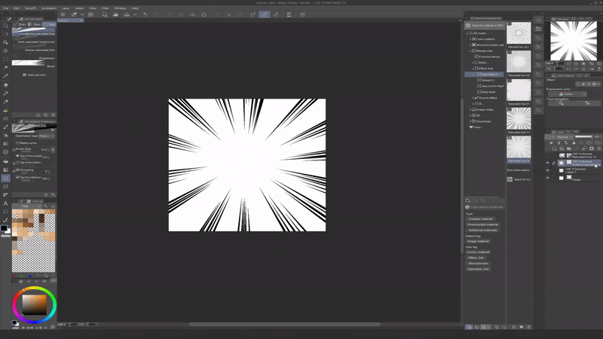
Task: Select Gap of line (distance) radio
Action: pyautogui.click(x=17, y=163)
